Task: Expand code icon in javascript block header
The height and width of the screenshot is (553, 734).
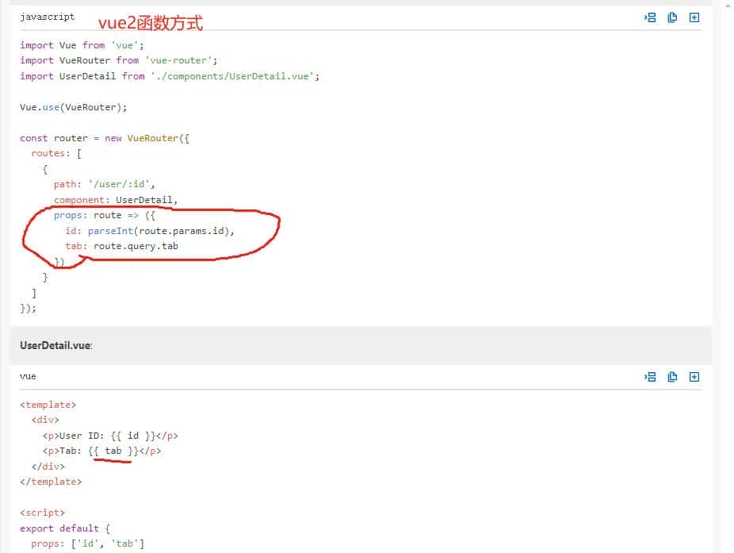Action: [694, 17]
